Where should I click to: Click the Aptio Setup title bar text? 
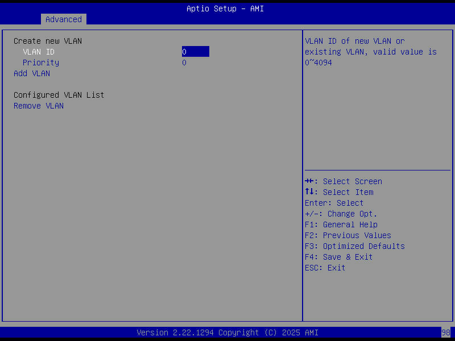[225, 8]
